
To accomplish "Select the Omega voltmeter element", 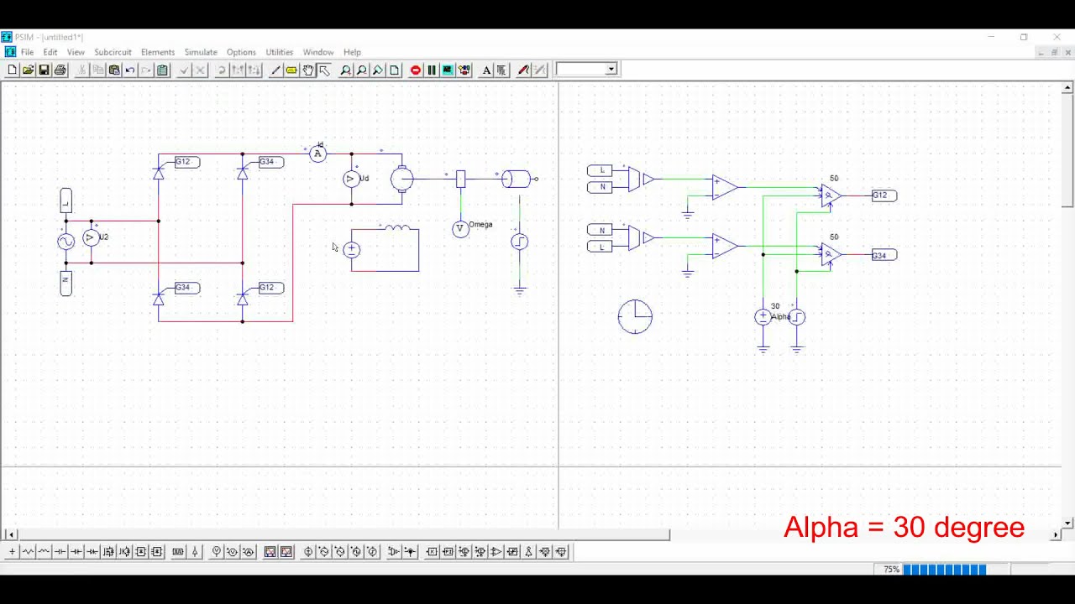I will (x=460, y=229).
